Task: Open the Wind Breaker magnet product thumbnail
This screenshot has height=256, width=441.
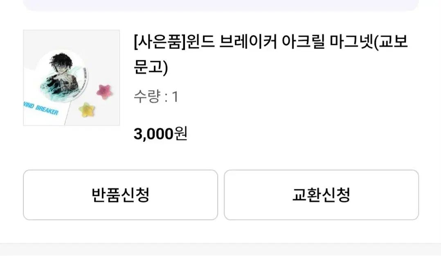Action: tap(71, 78)
